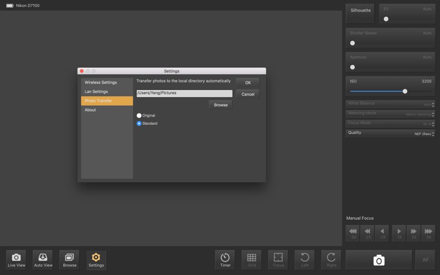Open the About section

pos(107,110)
